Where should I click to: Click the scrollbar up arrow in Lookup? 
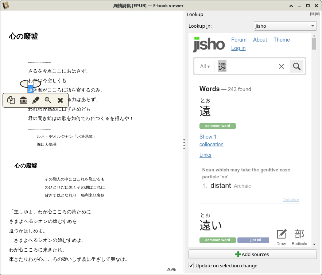[314, 36]
